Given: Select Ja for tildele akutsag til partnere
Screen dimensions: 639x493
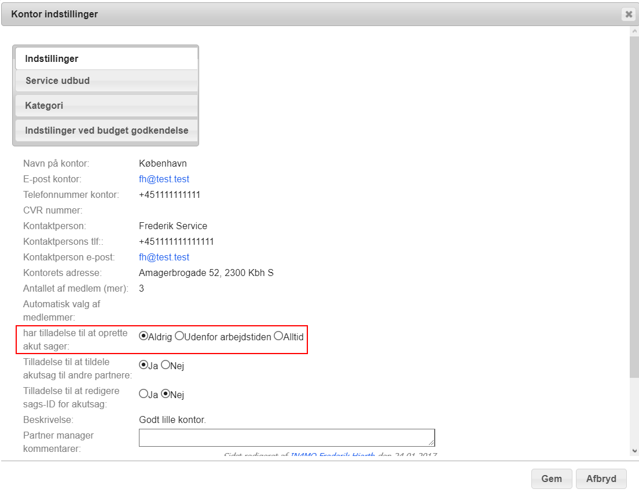Looking at the screenshot, I should click(144, 365).
